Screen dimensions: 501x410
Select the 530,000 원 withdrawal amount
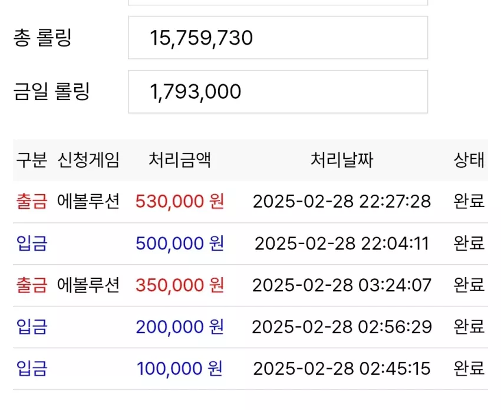click(x=180, y=202)
